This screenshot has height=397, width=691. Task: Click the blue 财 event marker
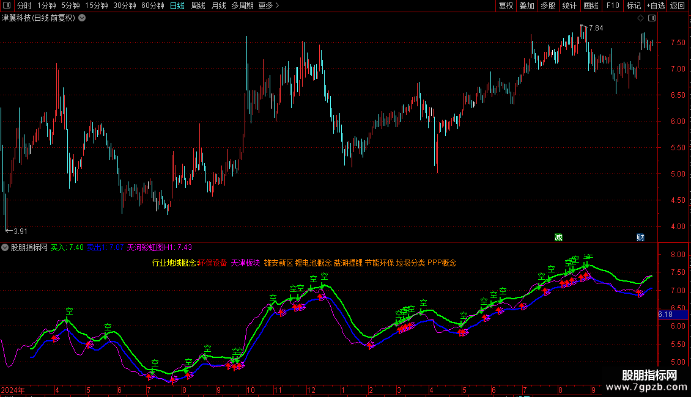640,238
